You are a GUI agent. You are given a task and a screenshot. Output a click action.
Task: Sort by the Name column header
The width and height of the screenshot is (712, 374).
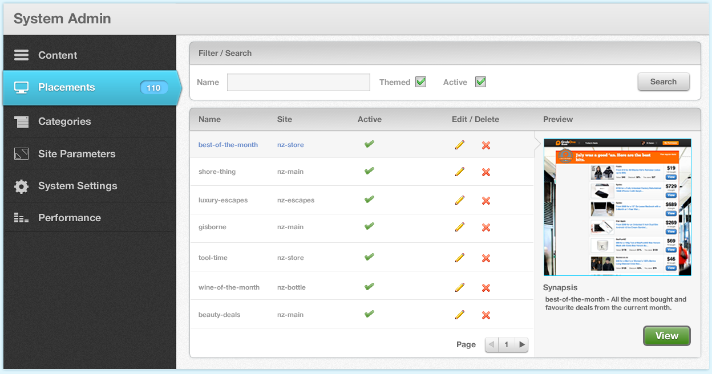tap(209, 119)
